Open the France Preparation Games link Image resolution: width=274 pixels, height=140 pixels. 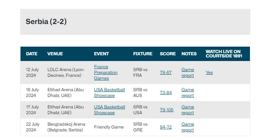106,73
